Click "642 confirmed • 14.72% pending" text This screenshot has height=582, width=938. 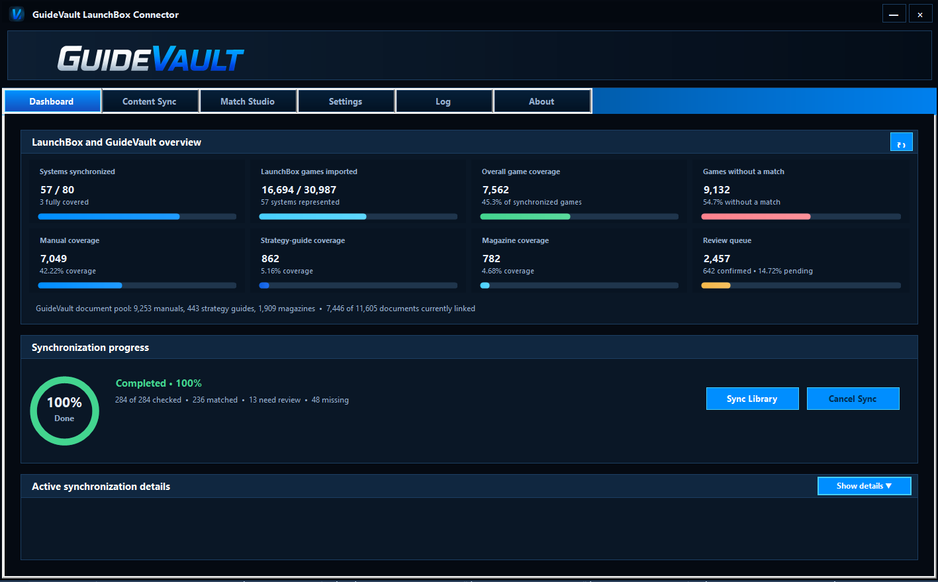(x=758, y=271)
